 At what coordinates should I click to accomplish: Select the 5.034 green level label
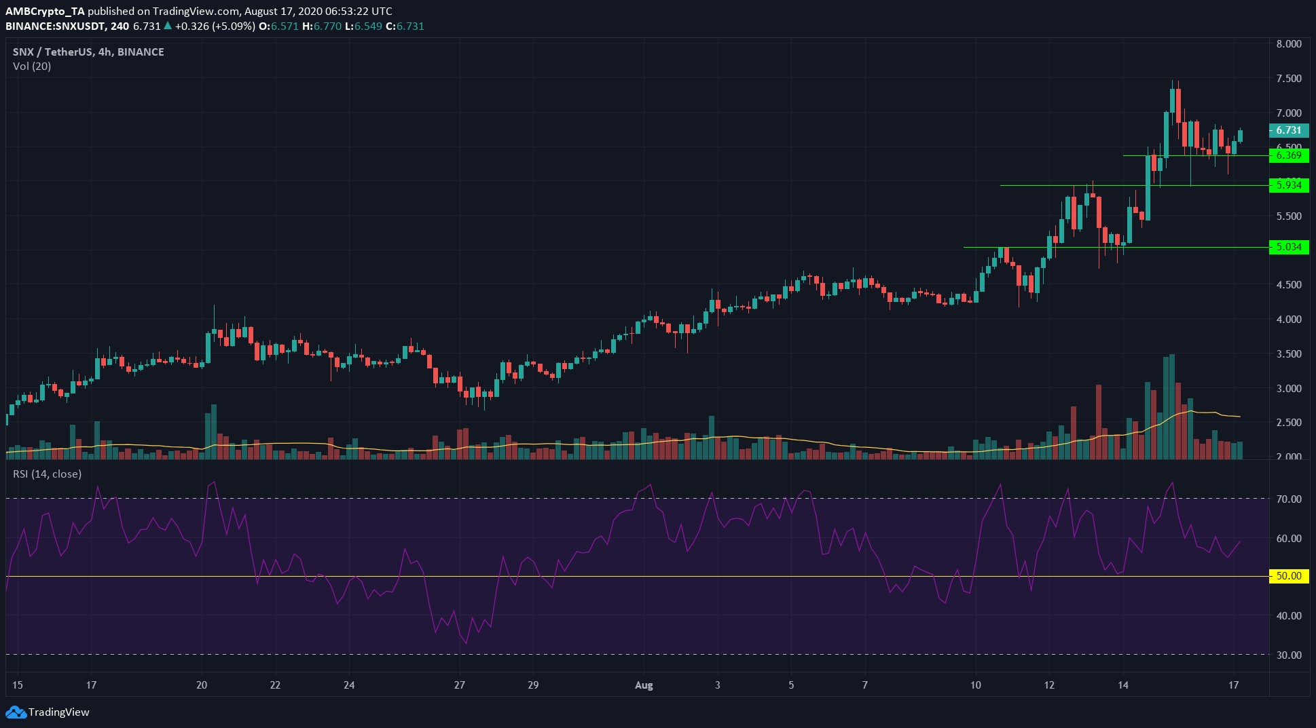tap(1288, 247)
